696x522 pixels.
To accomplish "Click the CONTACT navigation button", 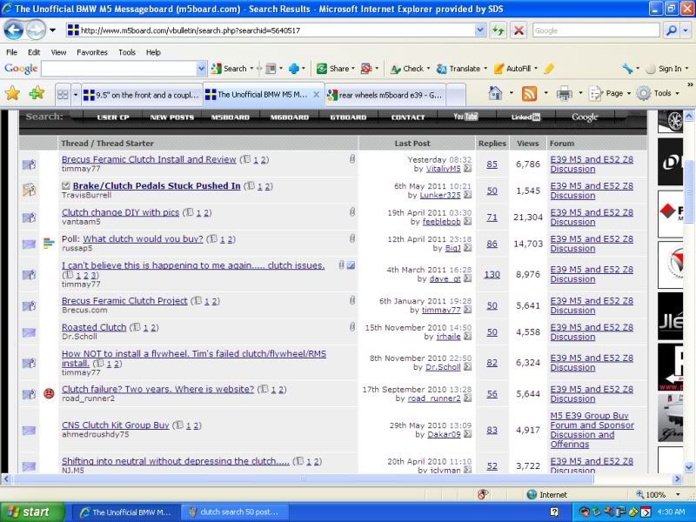I will (x=408, y=117).
